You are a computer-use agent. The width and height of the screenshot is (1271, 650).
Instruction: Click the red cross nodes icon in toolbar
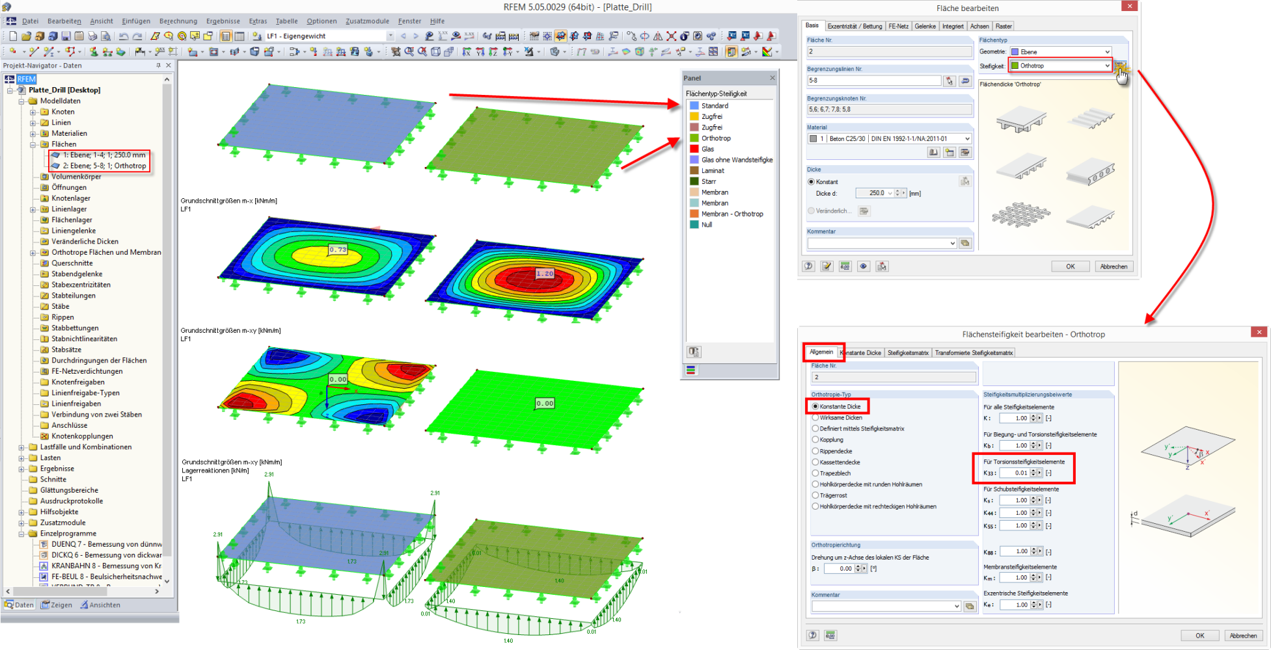671,36
